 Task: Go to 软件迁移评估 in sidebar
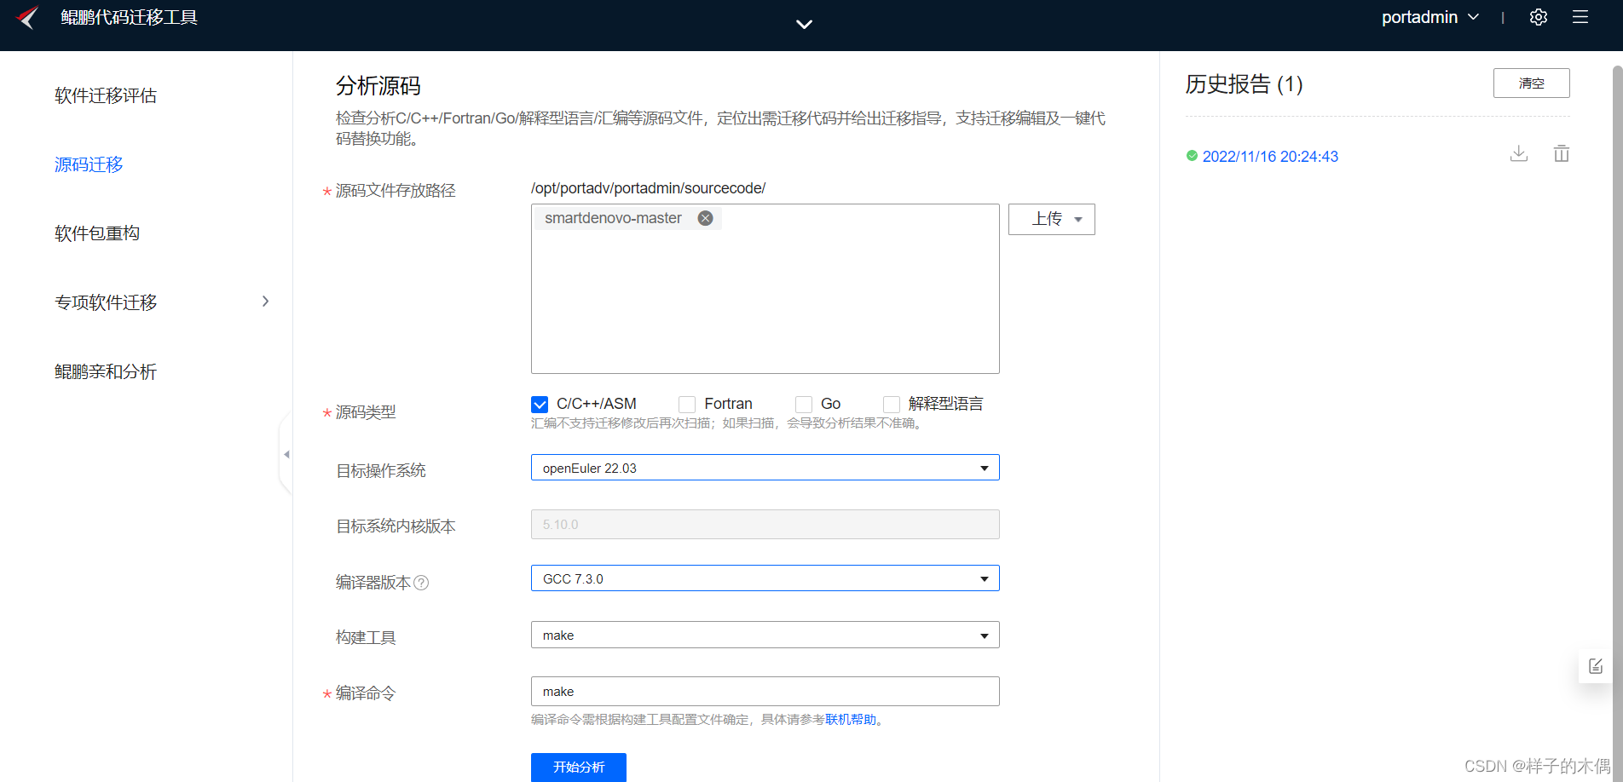106,95
